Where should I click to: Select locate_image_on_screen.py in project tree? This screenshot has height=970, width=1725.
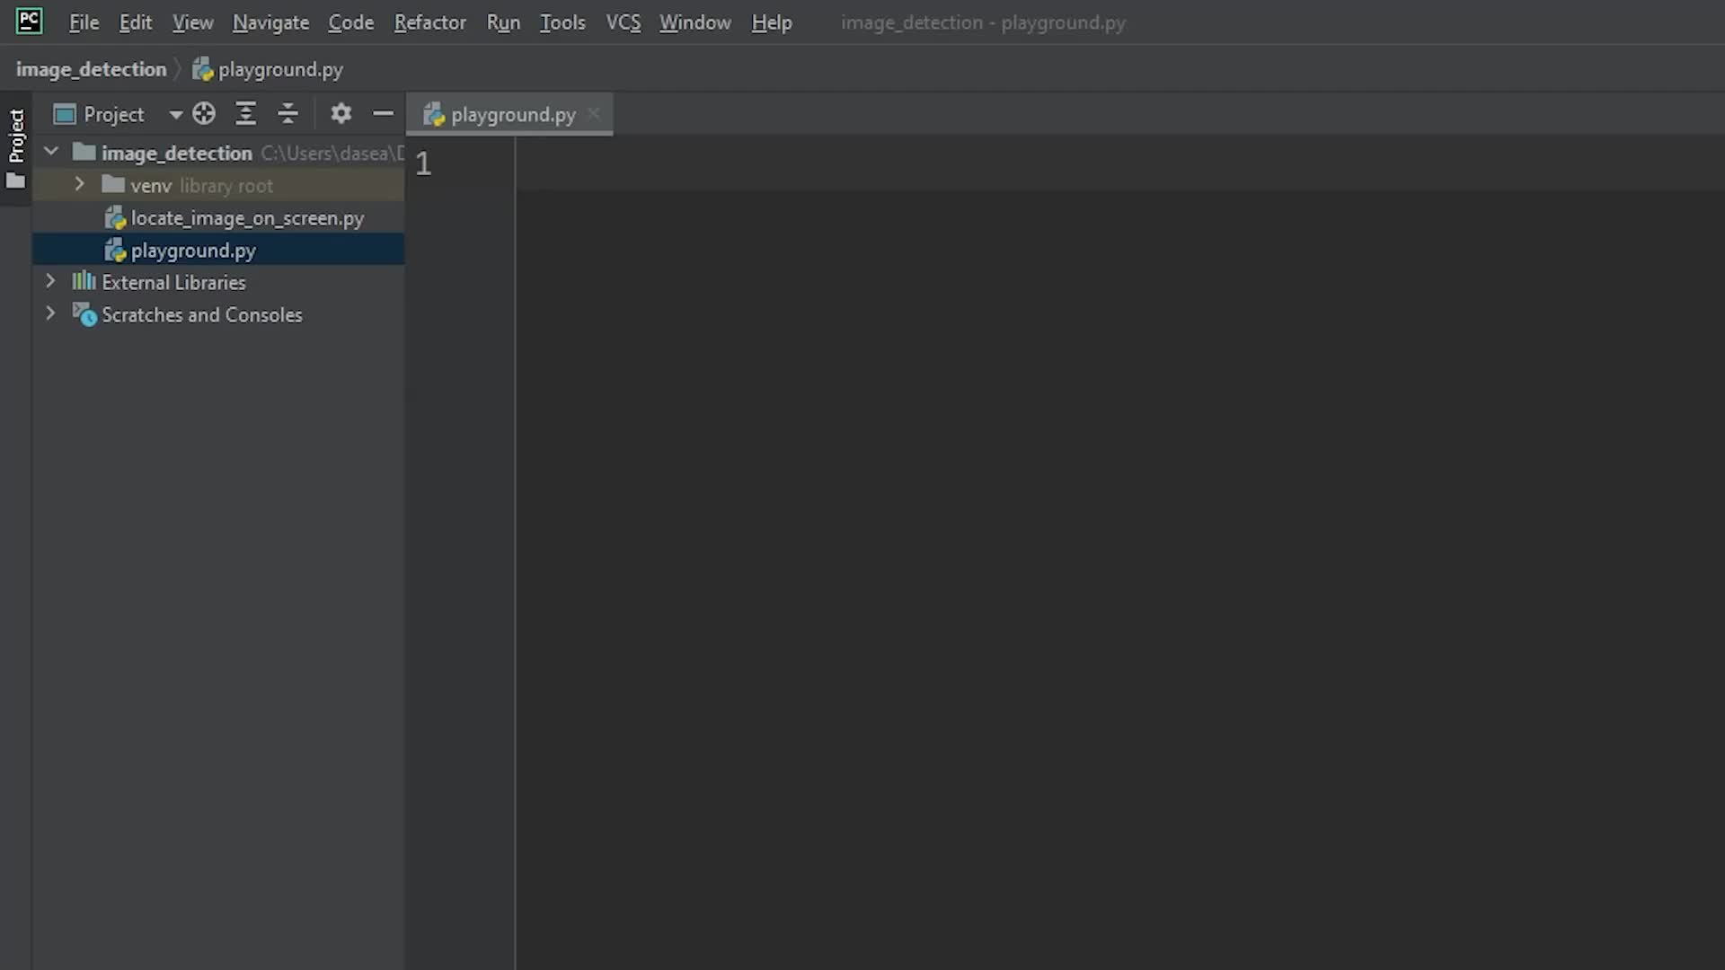click(x=247, y=218)
